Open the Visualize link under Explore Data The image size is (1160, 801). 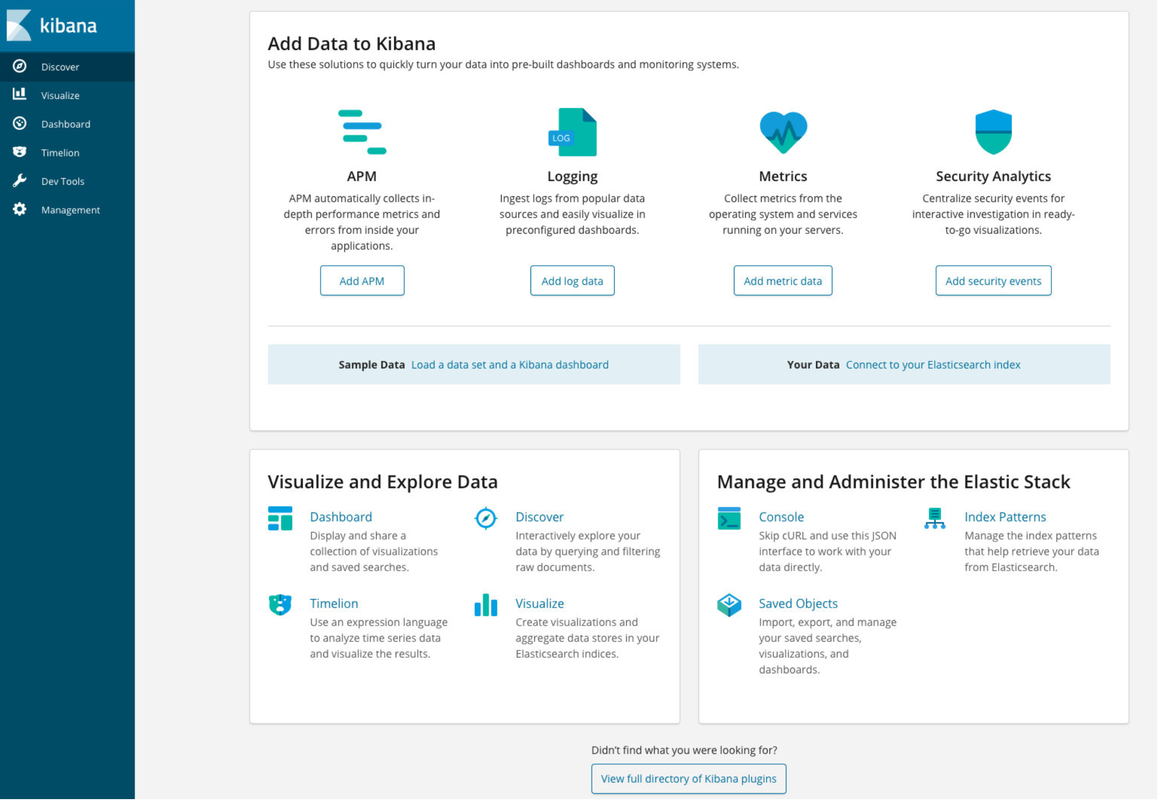tap(540, 604)
